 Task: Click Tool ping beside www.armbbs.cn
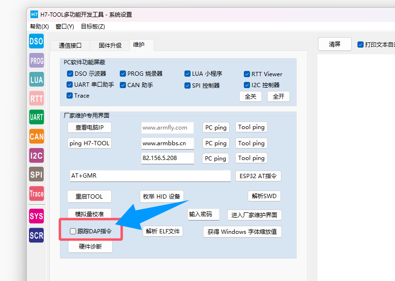click(x=251, y=143)
